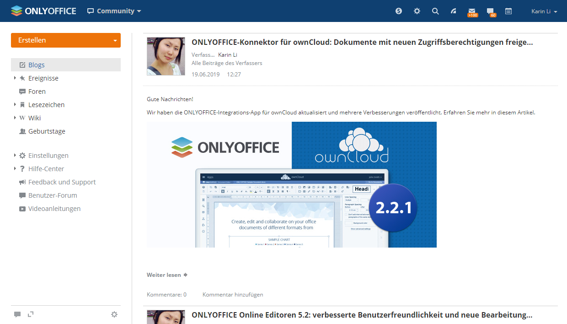Click the bottom sidebar gear icon
Image resolution: width=567 pixels, height=324 pixels.
tap(114, 314)
